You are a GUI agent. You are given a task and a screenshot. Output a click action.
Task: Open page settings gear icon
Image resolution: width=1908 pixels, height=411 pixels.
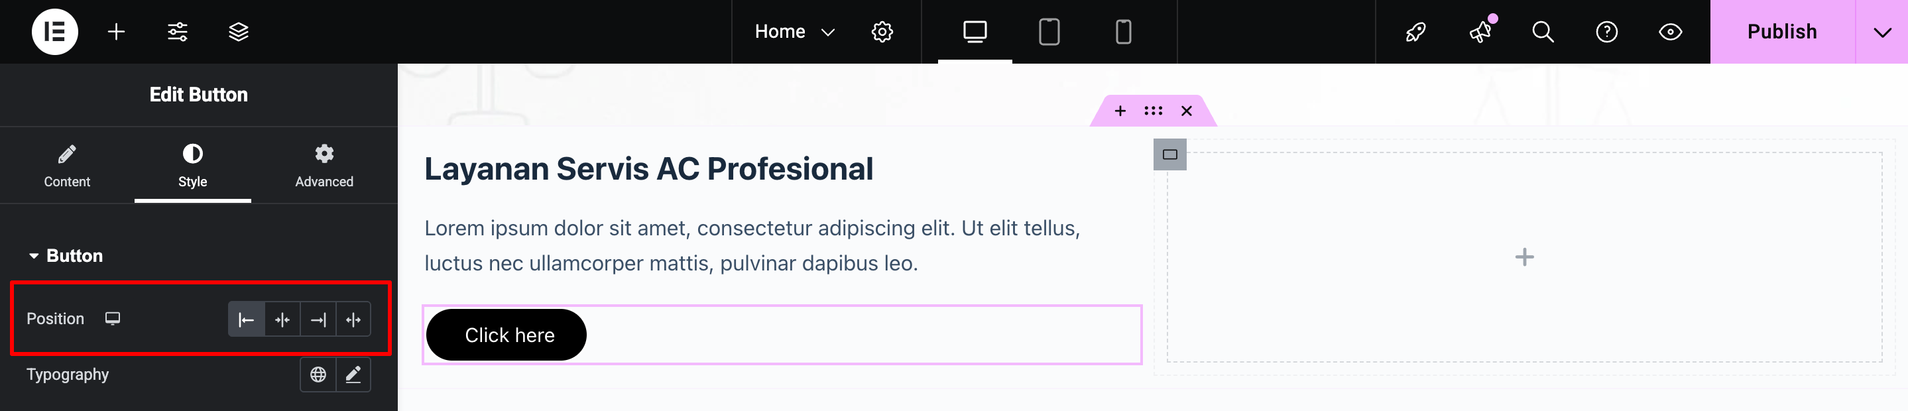[x=882, y=32]
